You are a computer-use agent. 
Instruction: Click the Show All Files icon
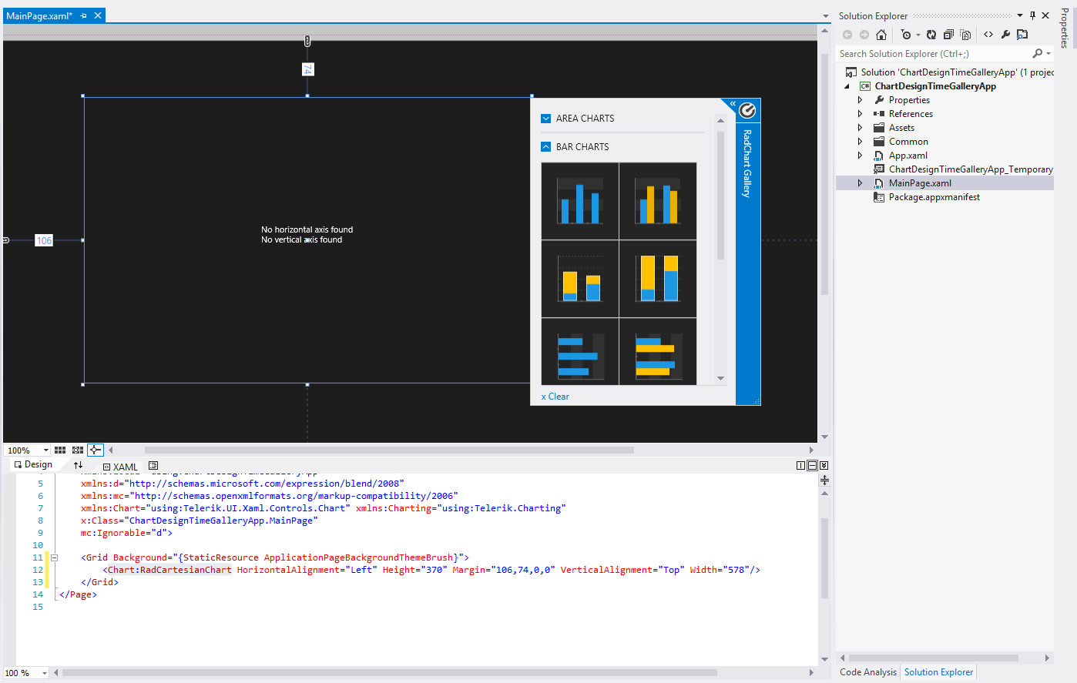click(x=965, y=35)
